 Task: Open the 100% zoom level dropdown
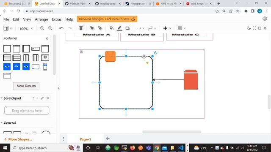pyautogui.click(x=26, y=29)
